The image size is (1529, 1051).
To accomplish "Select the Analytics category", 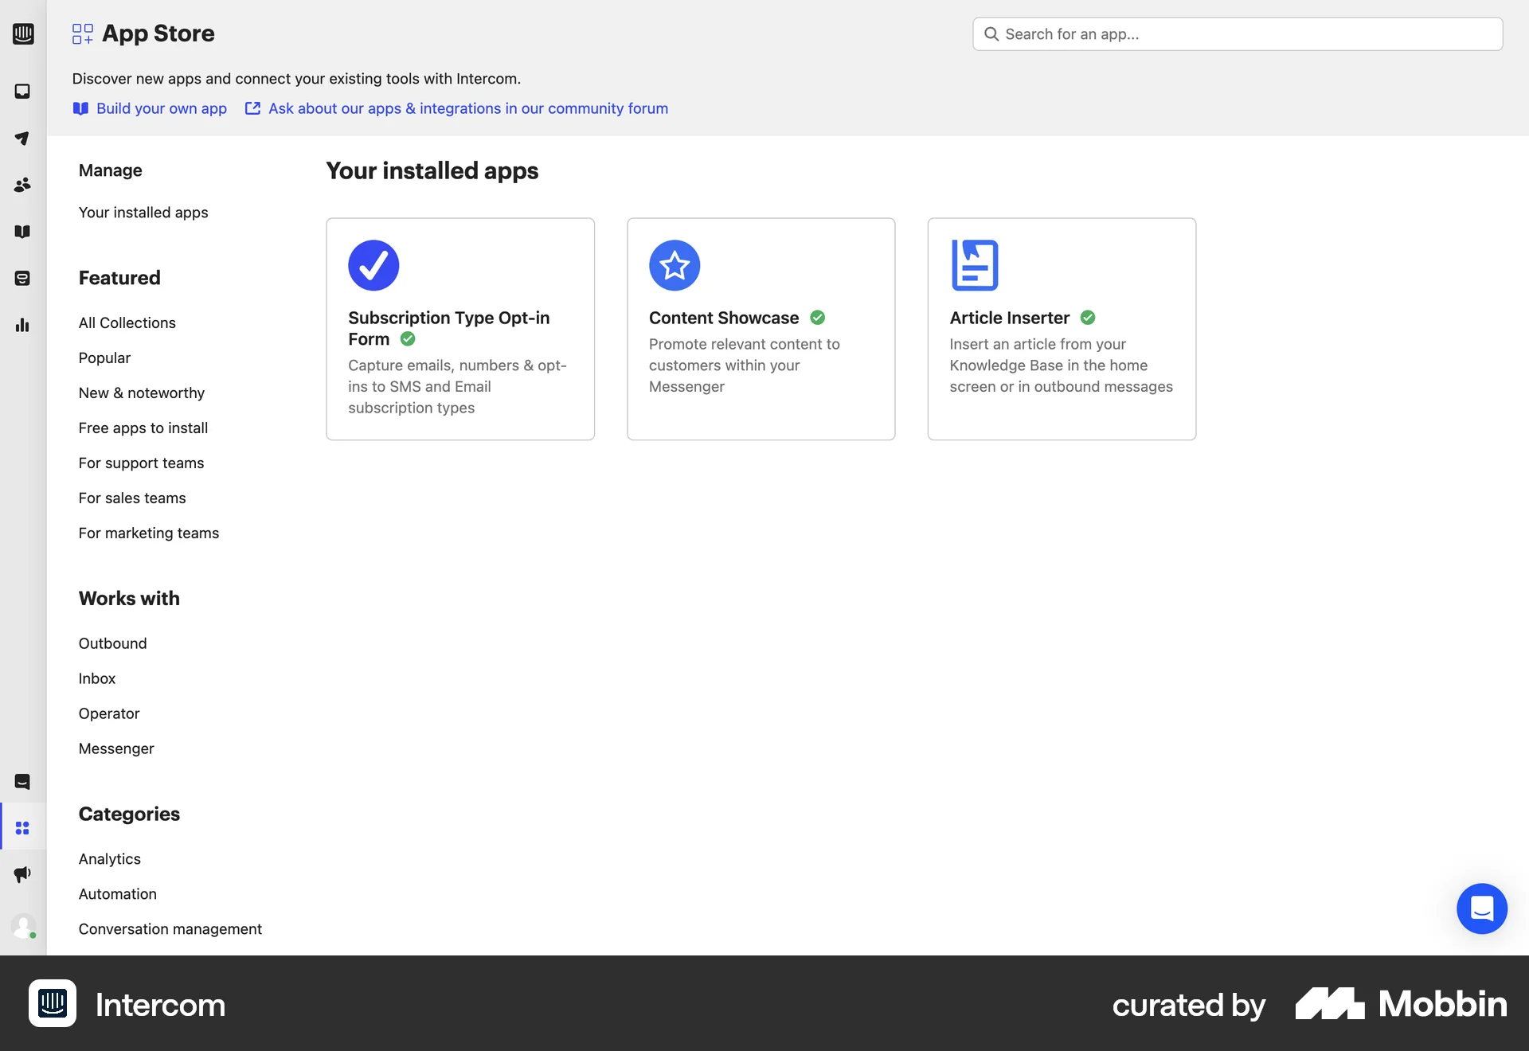I will (109, 858).
